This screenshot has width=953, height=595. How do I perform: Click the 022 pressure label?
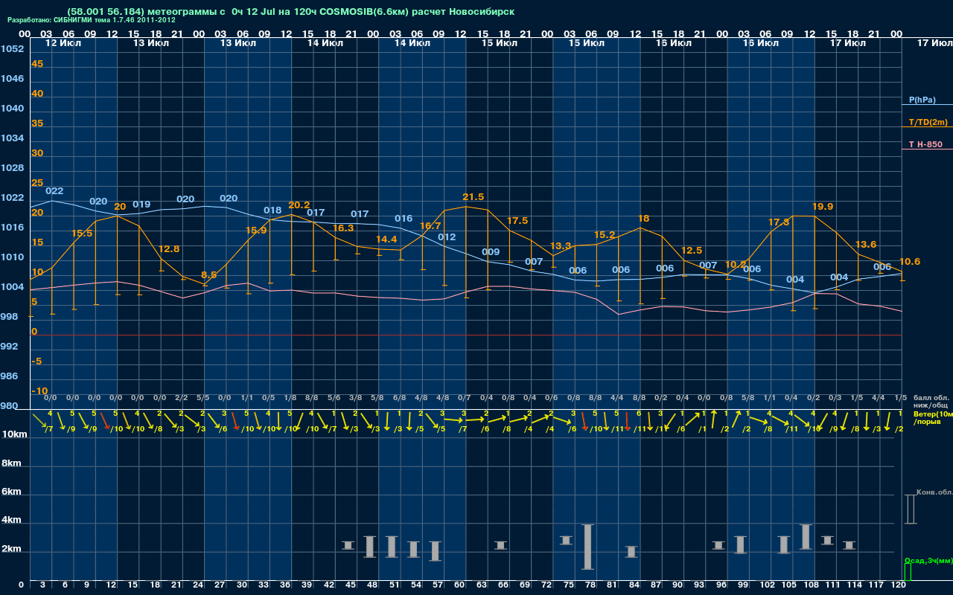[54, 191]
